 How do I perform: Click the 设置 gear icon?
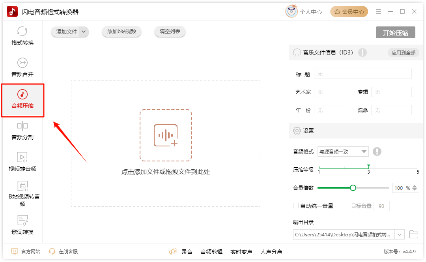click(297, 131)
